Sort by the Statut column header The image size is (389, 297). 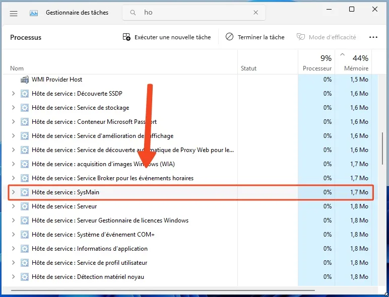coord(248,68)
